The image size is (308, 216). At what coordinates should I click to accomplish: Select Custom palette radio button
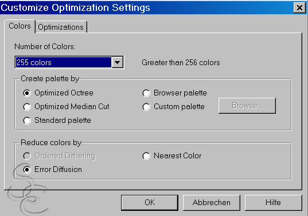(146, 107)
